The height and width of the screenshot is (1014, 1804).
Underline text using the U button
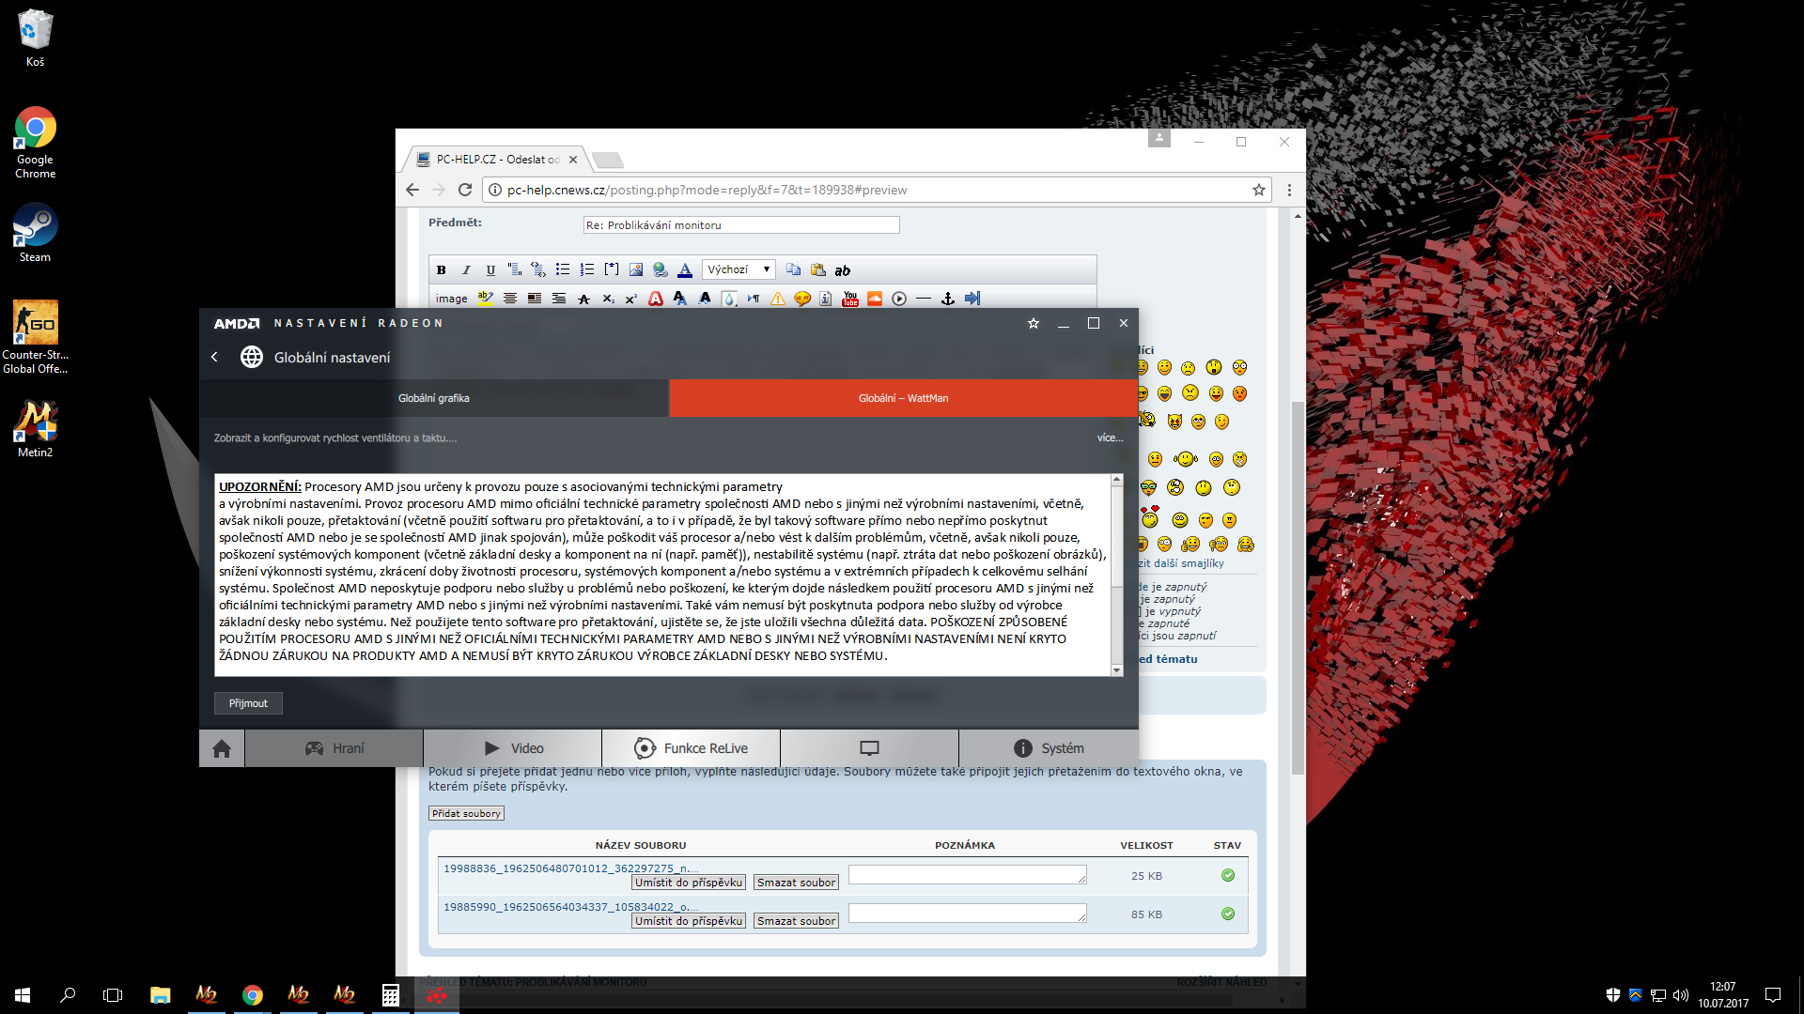[490, 270]
